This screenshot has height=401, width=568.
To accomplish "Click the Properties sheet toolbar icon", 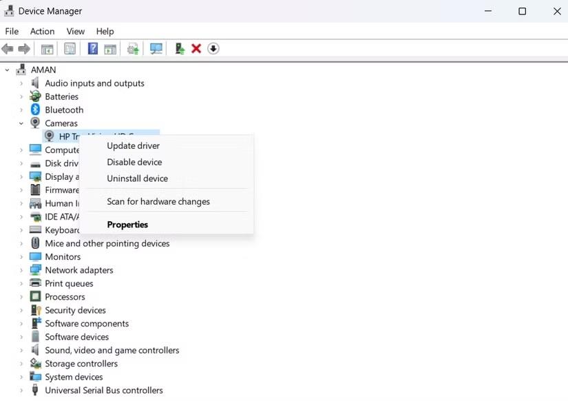I will (70, 49).
